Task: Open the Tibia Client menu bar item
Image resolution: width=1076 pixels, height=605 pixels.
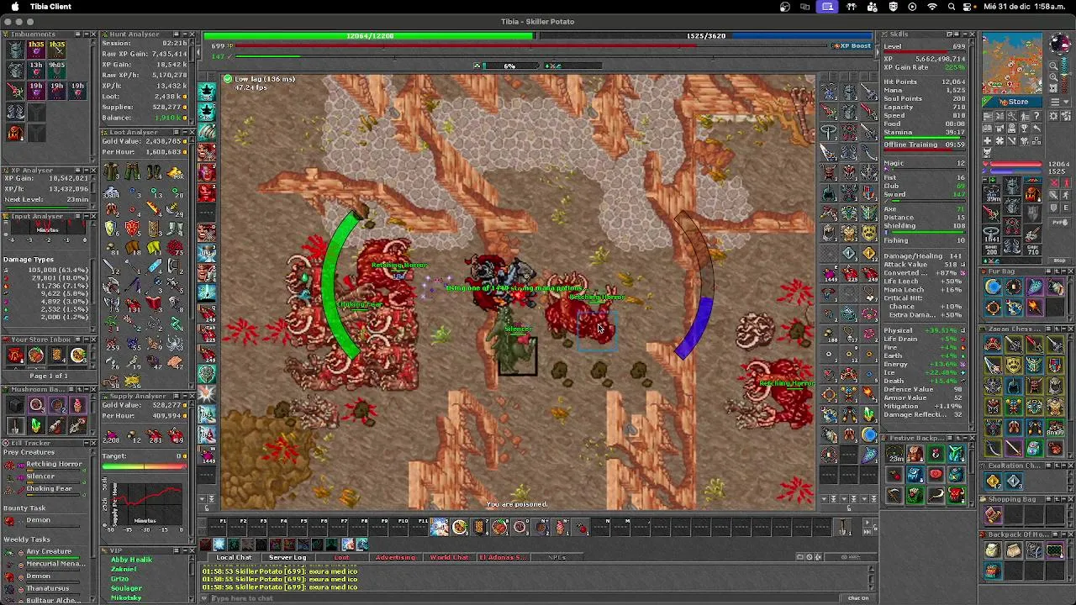Action: tap(50, 7)
